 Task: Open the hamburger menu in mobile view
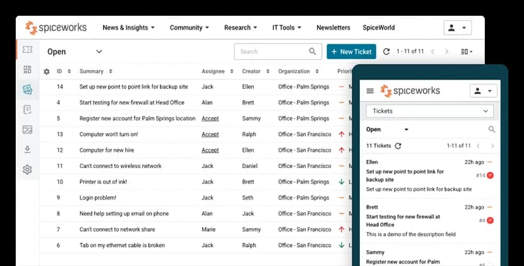[370, 91]
